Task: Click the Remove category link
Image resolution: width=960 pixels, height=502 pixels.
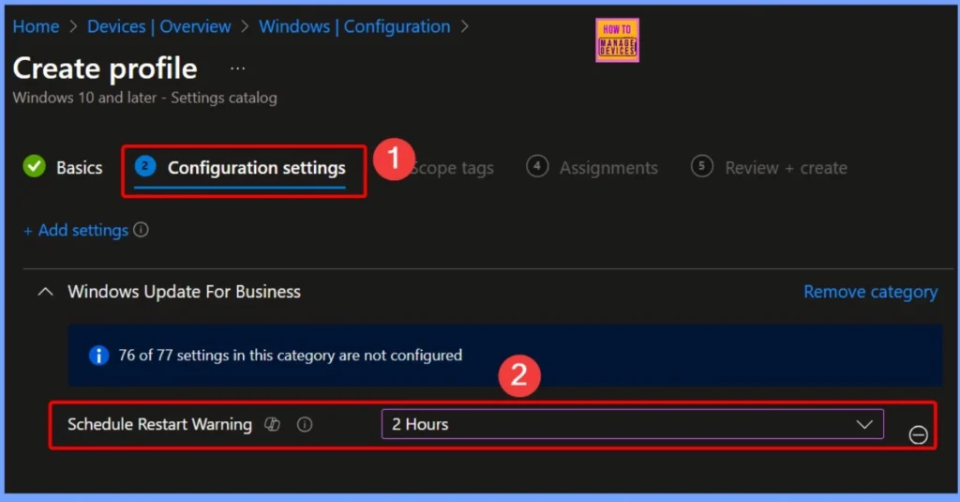Action: 870,292
